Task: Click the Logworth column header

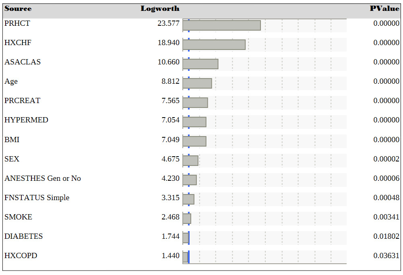Action: pos(160,9)
